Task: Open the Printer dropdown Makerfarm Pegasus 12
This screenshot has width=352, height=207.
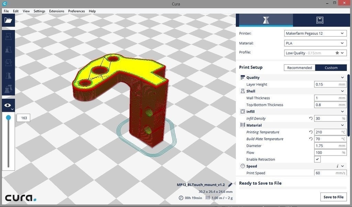Action: (x=315, y=33)
